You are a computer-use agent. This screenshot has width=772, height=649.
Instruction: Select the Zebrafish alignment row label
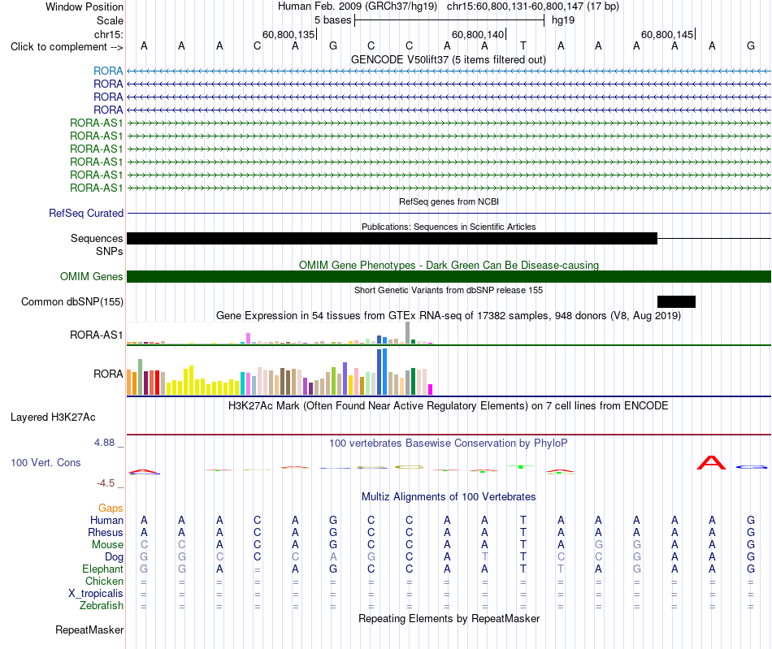click(102, 606)
